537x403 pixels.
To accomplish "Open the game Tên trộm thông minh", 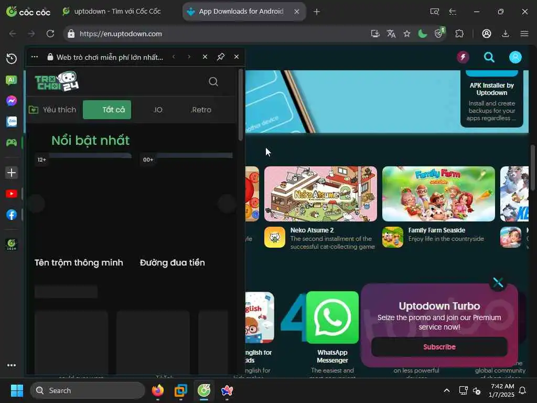I will pos(79,262).
